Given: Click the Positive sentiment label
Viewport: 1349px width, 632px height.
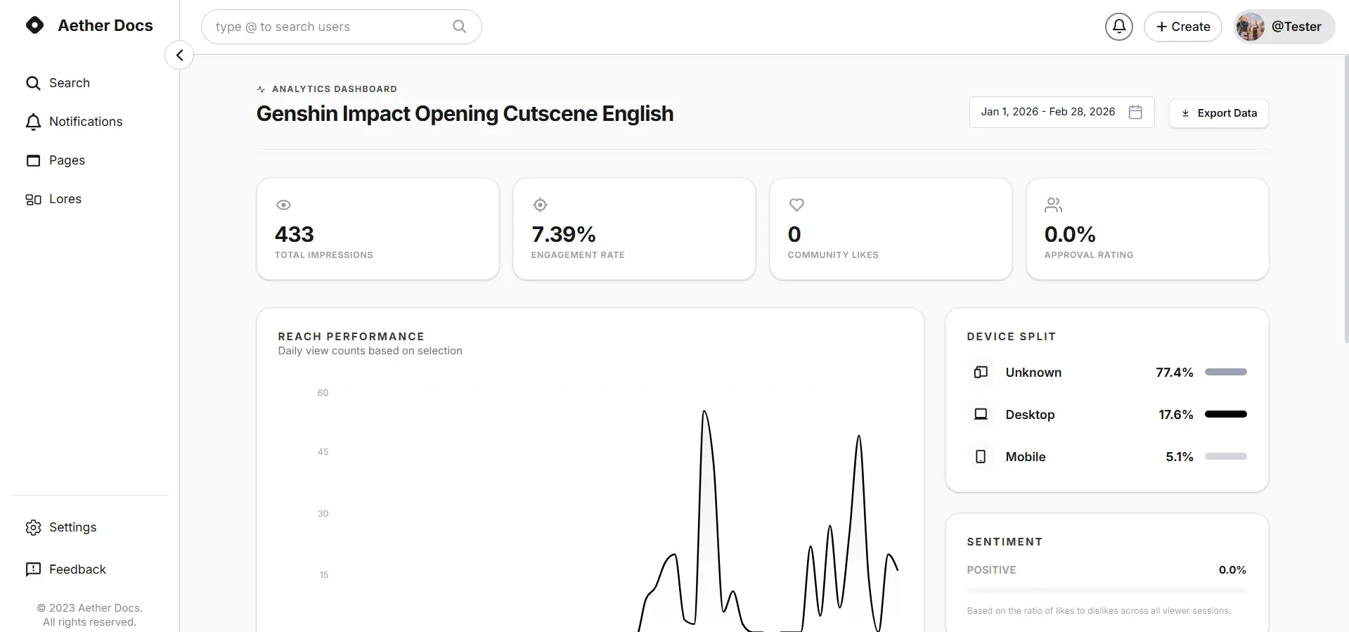Looking at the screenshot, I should coord(991,570).
